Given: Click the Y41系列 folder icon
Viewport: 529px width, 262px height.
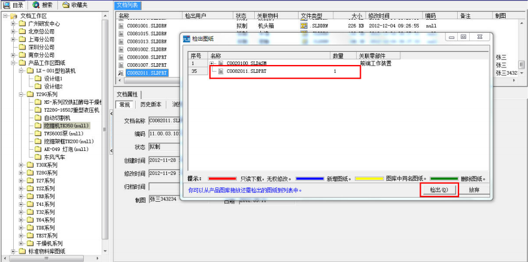Looking at the screenshot, I should click(x=30, y=204).
